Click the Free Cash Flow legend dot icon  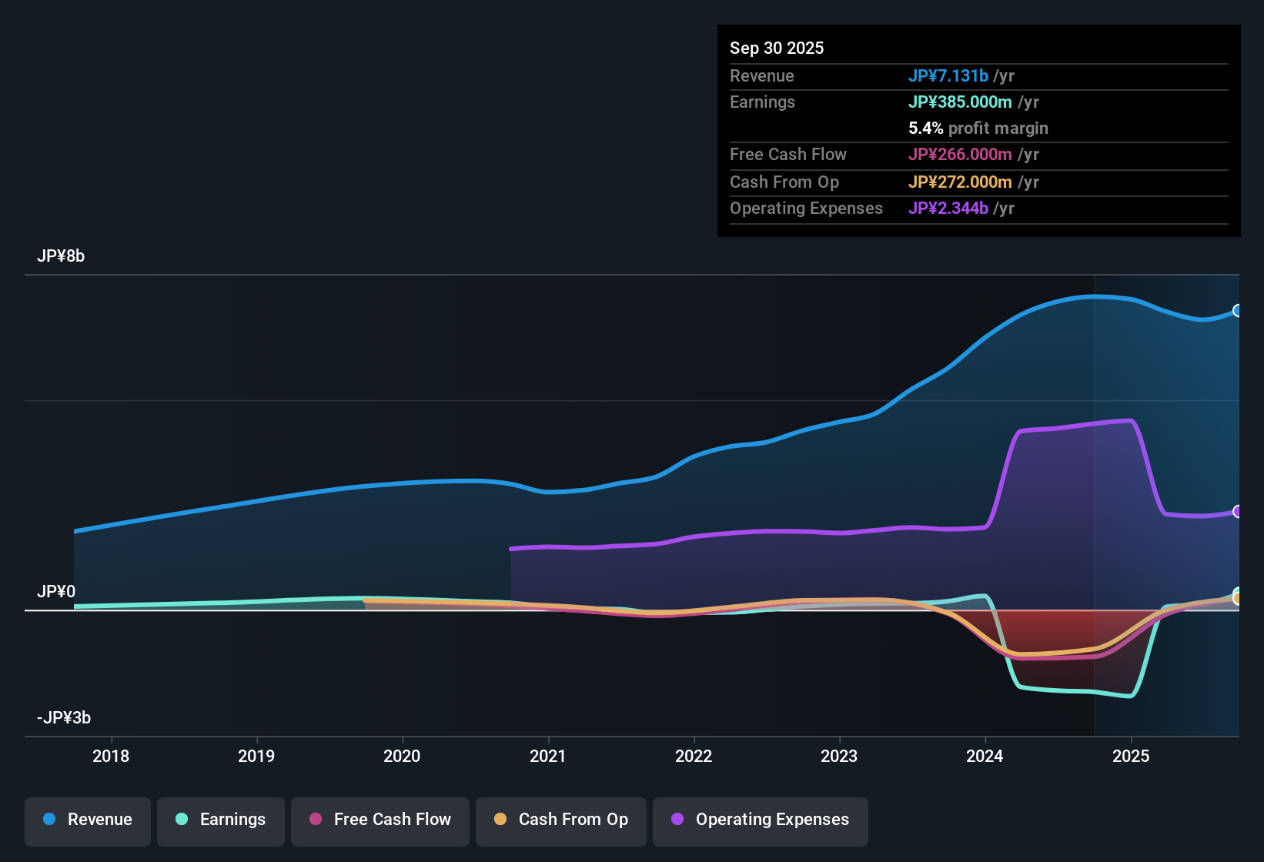click(315, 820)
